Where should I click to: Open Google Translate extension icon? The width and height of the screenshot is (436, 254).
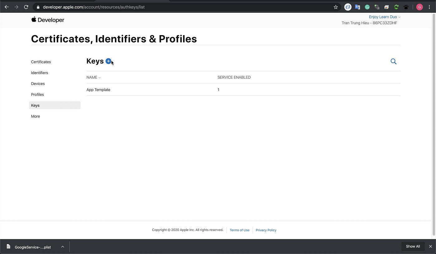358,7
